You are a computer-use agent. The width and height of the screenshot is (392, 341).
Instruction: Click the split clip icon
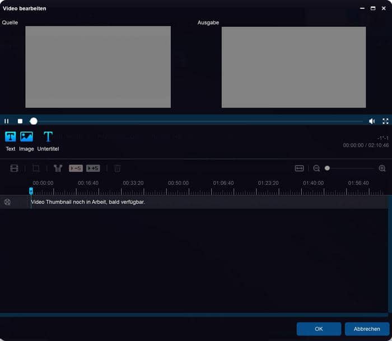tap(58, 168)
